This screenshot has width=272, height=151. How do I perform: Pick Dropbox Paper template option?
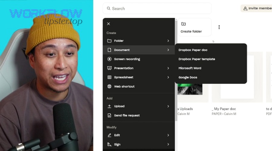(x=197, y=59)
